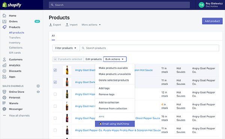Select Add tags from bulk menu
The image size is (225, 139).
pos(104,88)
